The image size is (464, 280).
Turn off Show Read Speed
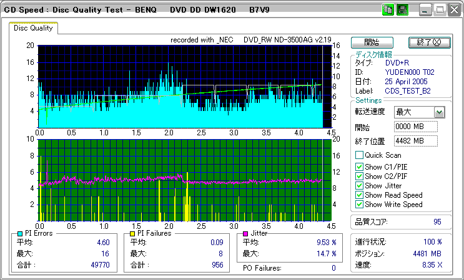[x=359, y=195]
